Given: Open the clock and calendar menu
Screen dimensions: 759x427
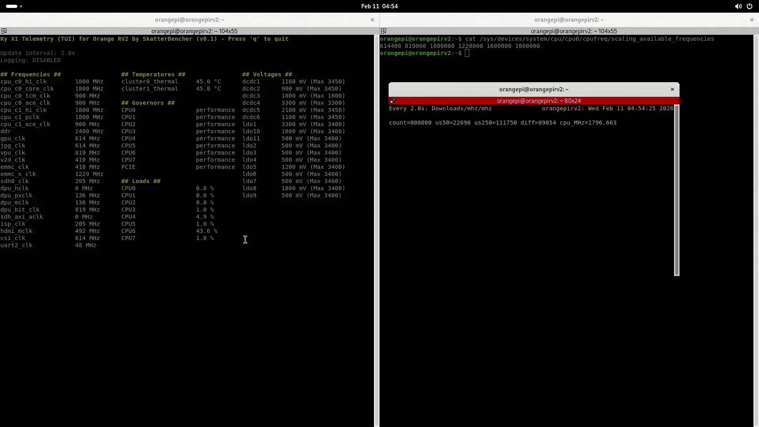Looking at the screenshot, I should pos(379,6).
